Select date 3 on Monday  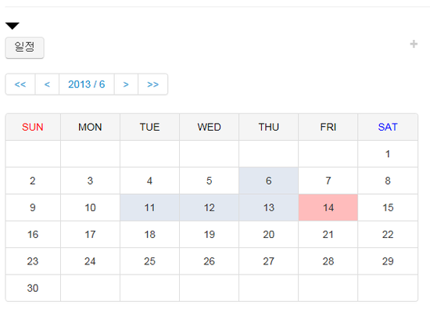[90, 181]
